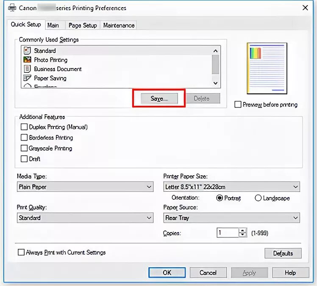Click the Paper Saving profile icon

coord(27,78)
